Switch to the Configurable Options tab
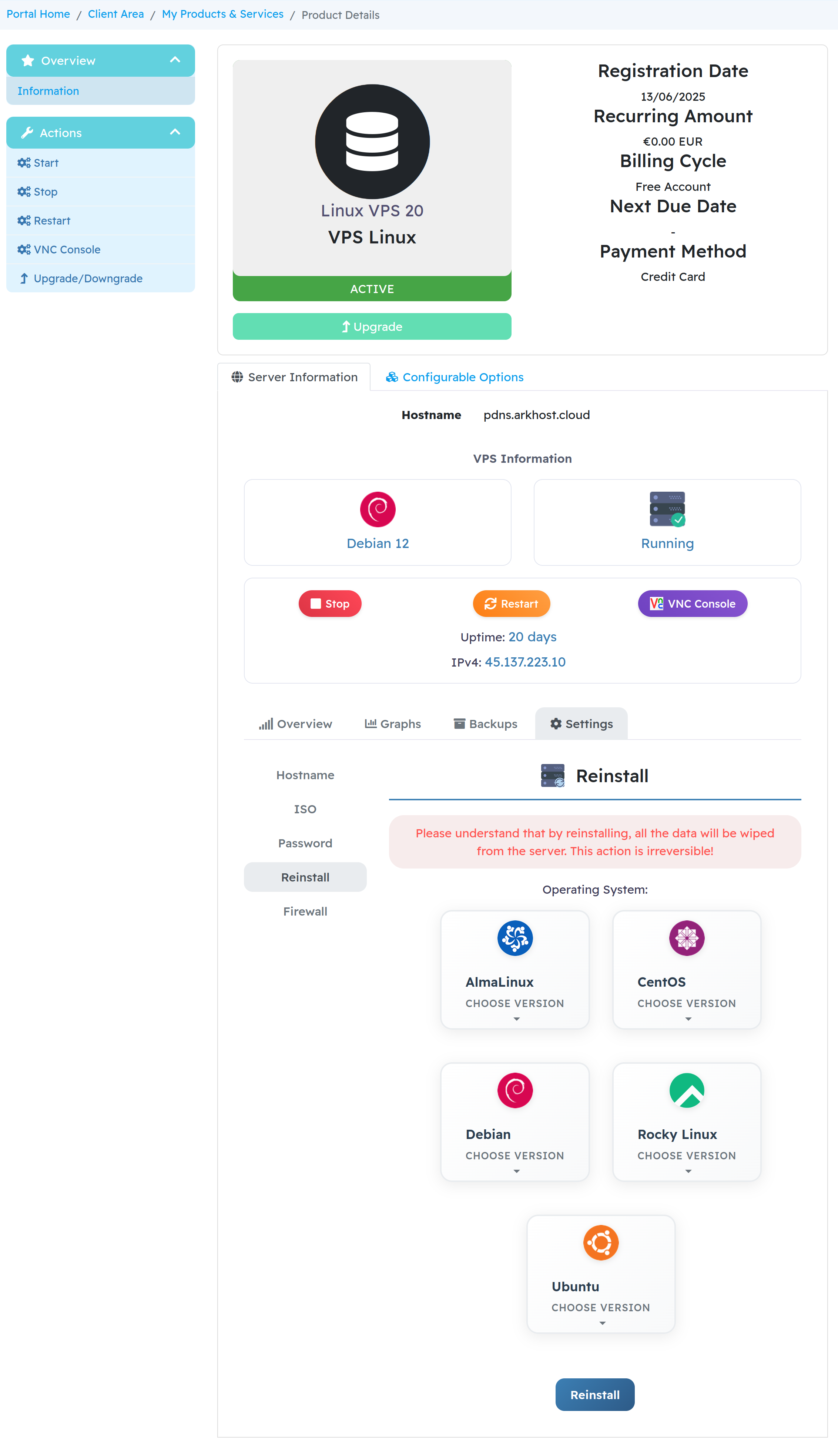This screenshot has height=1448, width=838. click(x=455, y=377)
